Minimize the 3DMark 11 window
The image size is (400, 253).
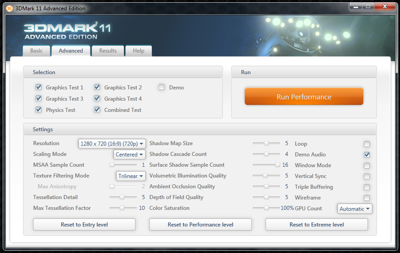pyautogui.click(x=356, y=6)
